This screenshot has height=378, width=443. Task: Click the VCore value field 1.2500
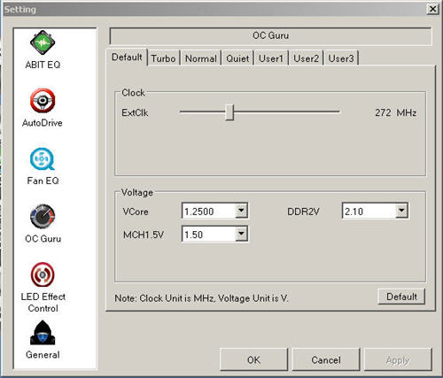pos(209,212)
